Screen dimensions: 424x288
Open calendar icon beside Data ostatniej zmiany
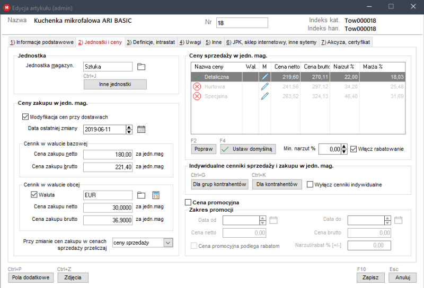pos(141,129)
